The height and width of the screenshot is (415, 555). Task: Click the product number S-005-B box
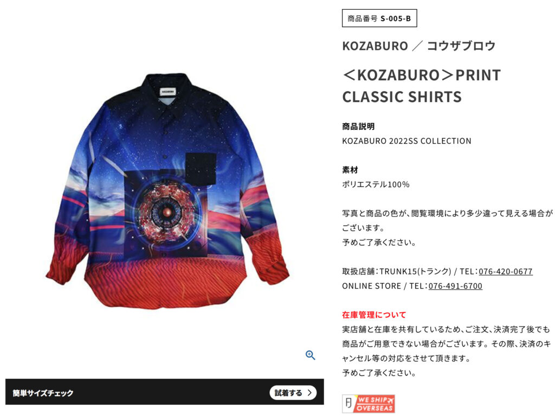(x=379, y=18)
